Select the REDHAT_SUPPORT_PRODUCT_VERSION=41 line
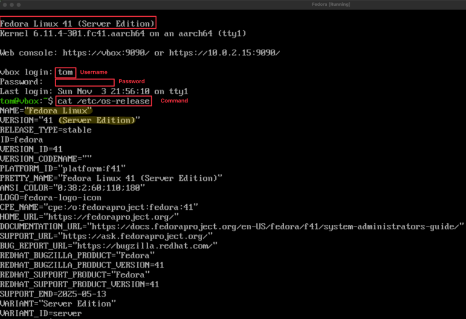This screenshot has height=319, width=466. click(80, 284)
